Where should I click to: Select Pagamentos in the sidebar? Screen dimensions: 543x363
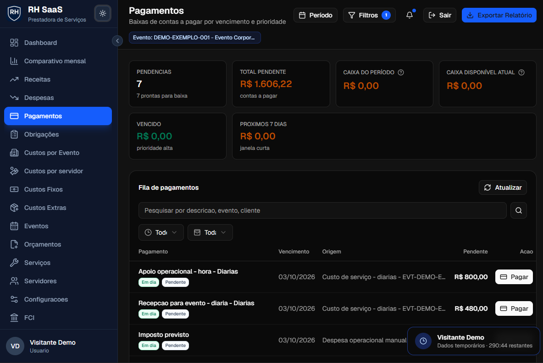click(58, 116)
